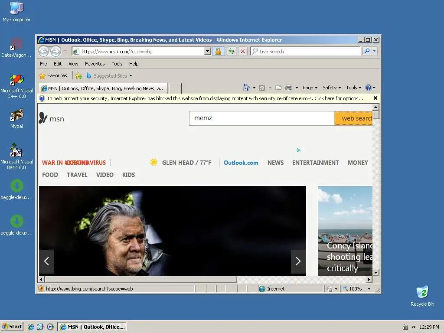Viewport: 444px width, 333px height.
Task: Click the horizontal scrollbar right arrow
Action: tap(369, 280)
